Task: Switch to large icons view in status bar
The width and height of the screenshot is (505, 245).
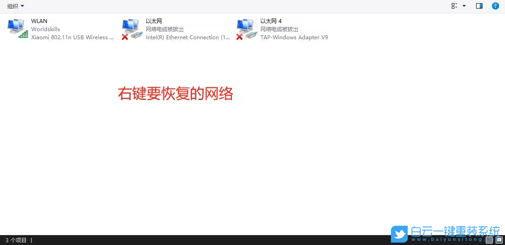Action: coord(499,240)
